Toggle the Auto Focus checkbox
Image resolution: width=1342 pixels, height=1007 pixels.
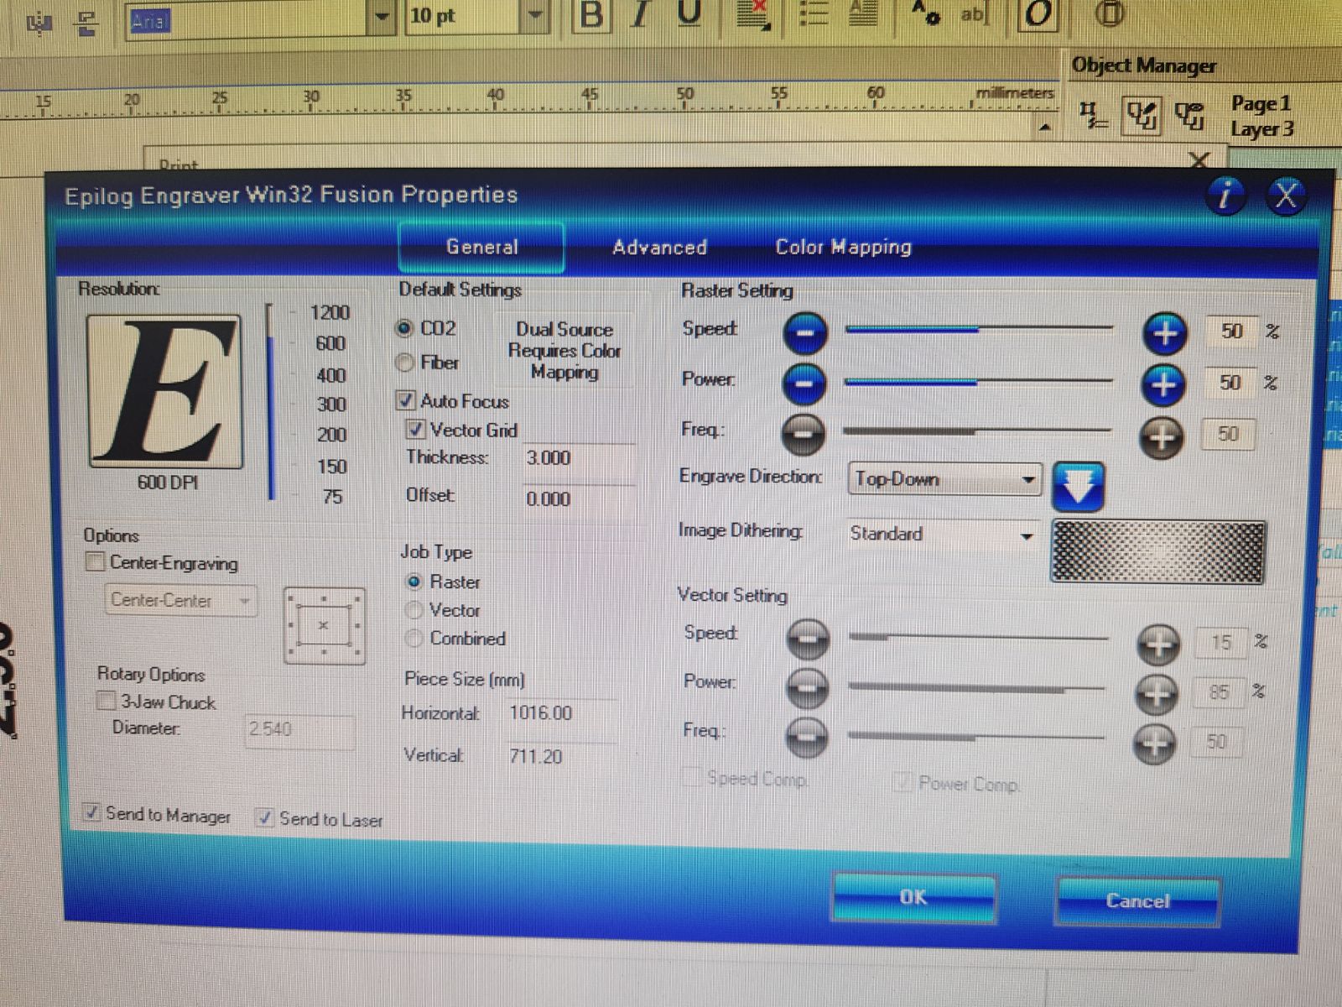(406, 400)
